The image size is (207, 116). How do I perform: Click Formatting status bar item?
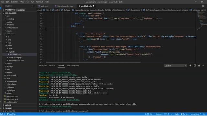tap(195, 114)
